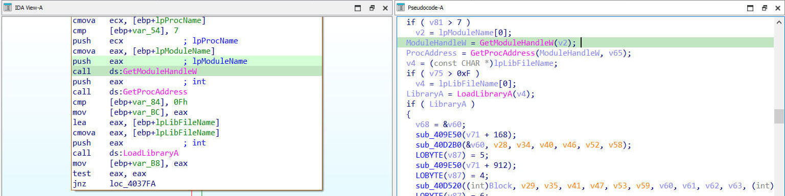
Task: Click the 'v4 = lpLibFileName[0];' line
Action: tap(466, 84)
